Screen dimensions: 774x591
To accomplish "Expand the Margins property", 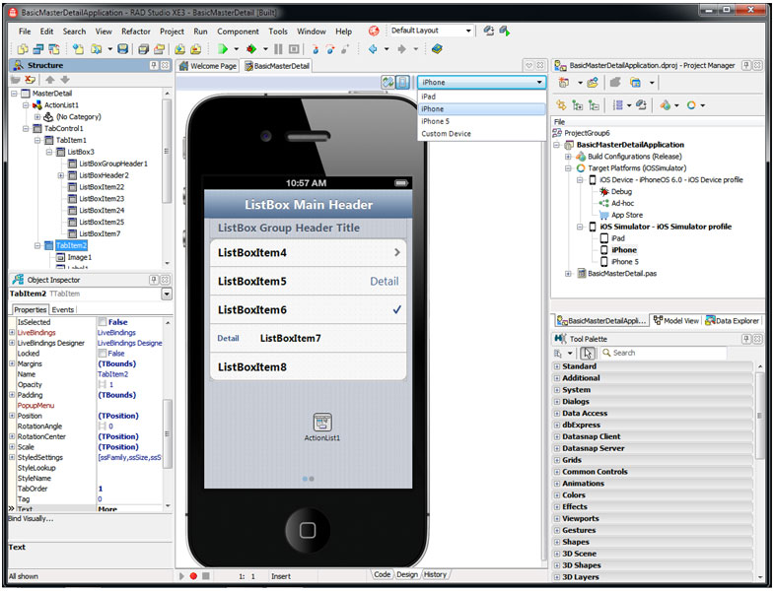I will tap(12, 363).
